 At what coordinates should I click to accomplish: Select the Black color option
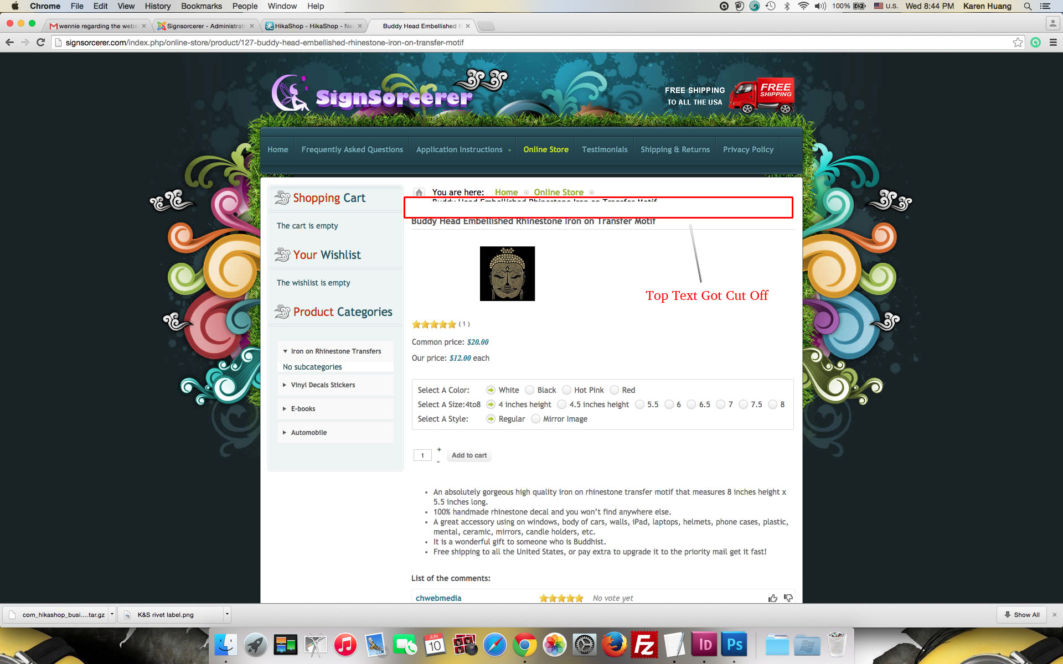[x=530, y=390]
